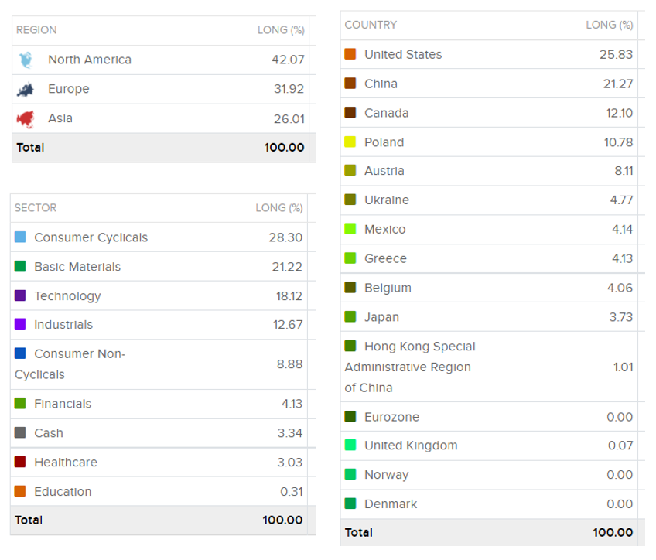Click the 8.88 Consumer Non-Cyclicals value

click(x=289, y=364)
